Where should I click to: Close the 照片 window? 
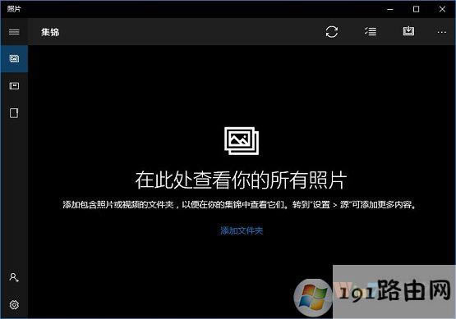442,9
